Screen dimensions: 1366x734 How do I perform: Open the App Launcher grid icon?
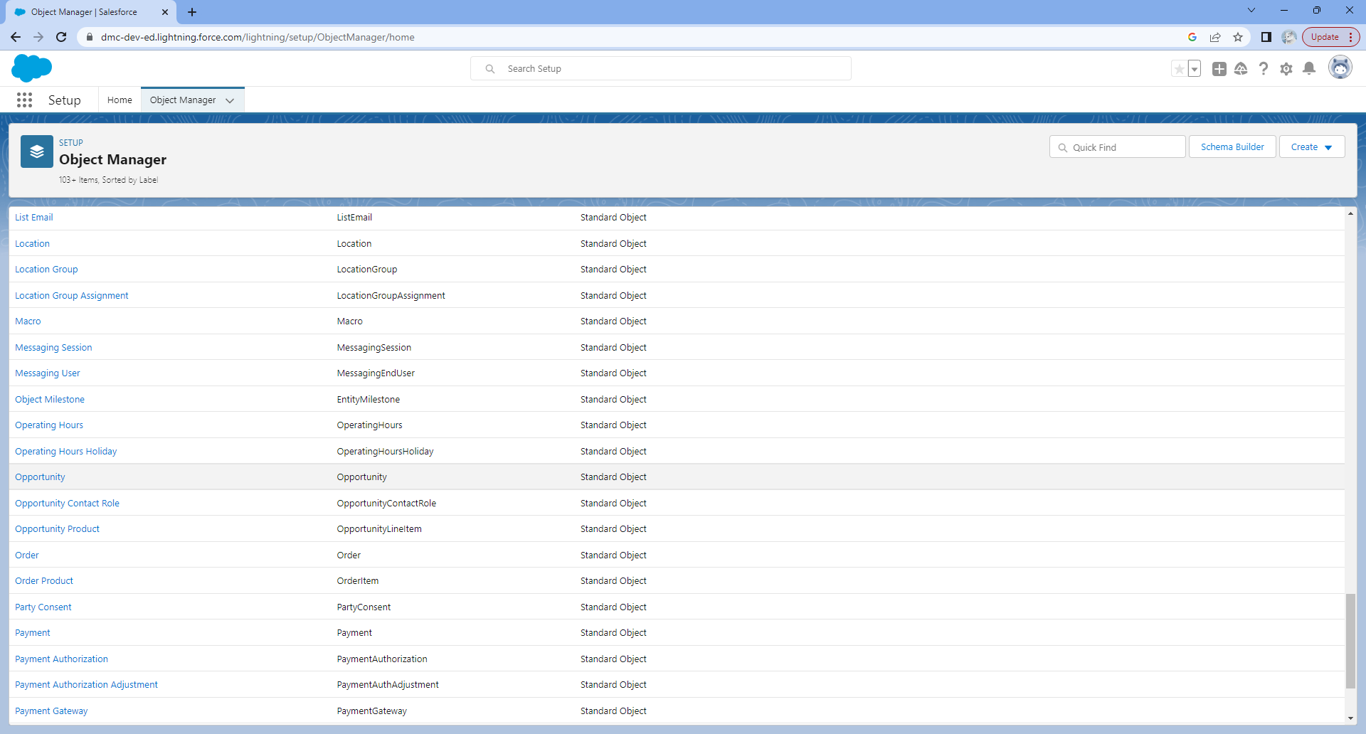[24, 100]
